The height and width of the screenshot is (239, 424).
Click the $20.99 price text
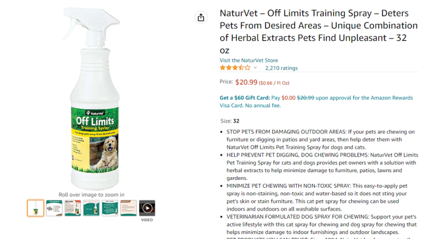[246, 82]
